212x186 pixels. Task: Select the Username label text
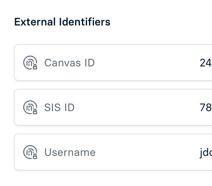(70, 152)
